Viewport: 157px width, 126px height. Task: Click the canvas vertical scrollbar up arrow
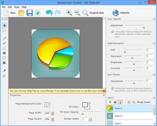[104, 19]
